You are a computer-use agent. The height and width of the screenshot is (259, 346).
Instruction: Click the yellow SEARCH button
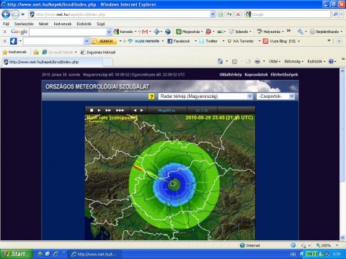(x=104, y=41)
